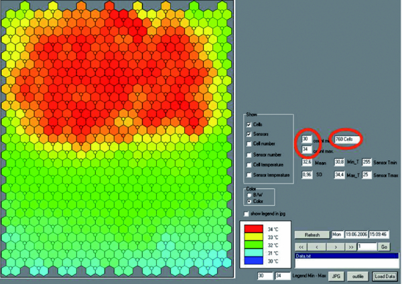Click the weekday field showing Mon
This screenshot has height=284, width=402.
click(337, 234)
